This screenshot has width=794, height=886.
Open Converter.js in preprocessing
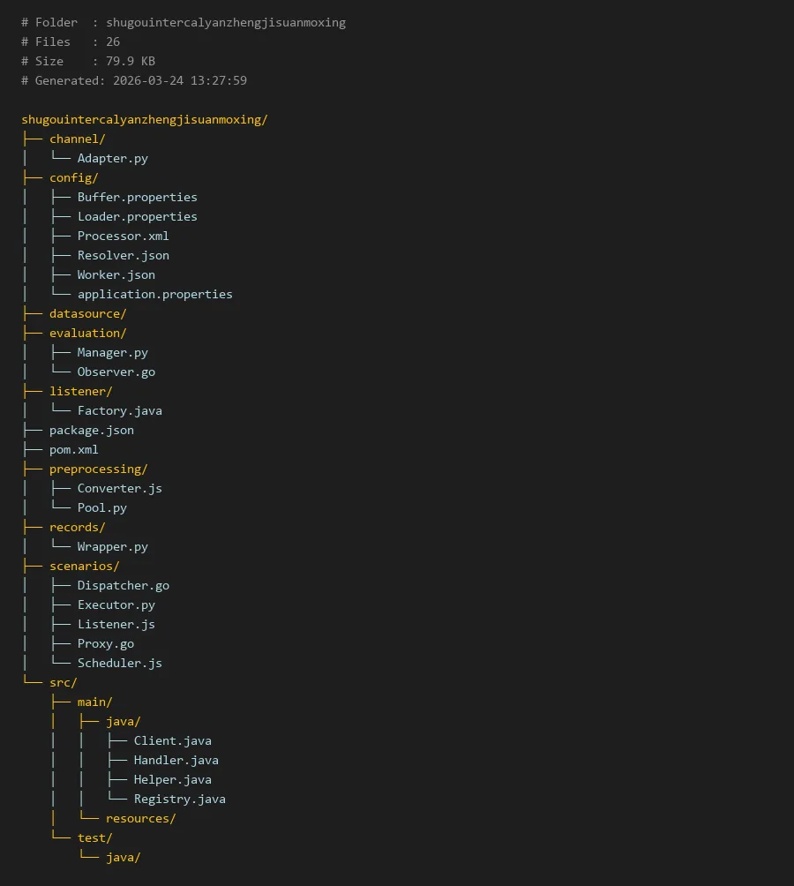click(x=119, y=488)
